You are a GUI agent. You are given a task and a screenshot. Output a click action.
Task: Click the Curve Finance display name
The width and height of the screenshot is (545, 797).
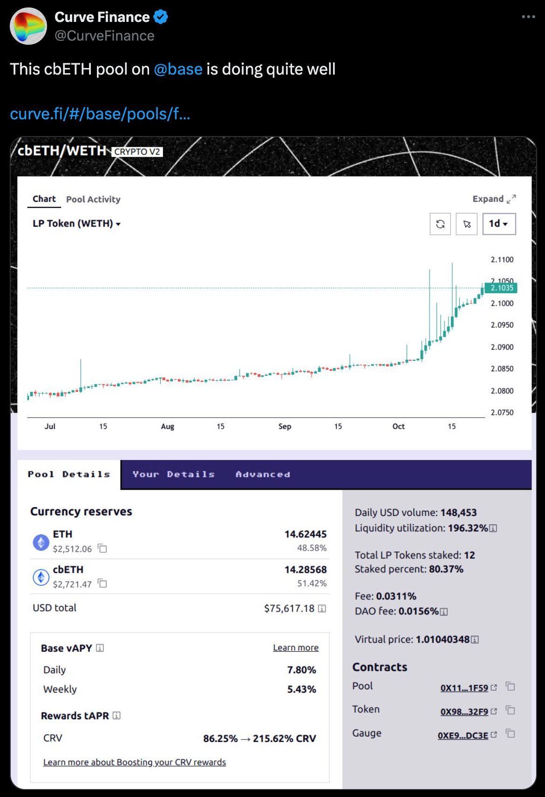[102, 17]
